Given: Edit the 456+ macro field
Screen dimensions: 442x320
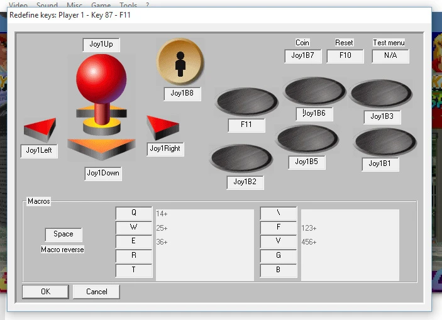Looking at the screenshot, I should click(x=350, y=242).
